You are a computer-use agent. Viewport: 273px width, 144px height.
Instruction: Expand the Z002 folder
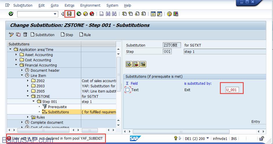point(28,81)
